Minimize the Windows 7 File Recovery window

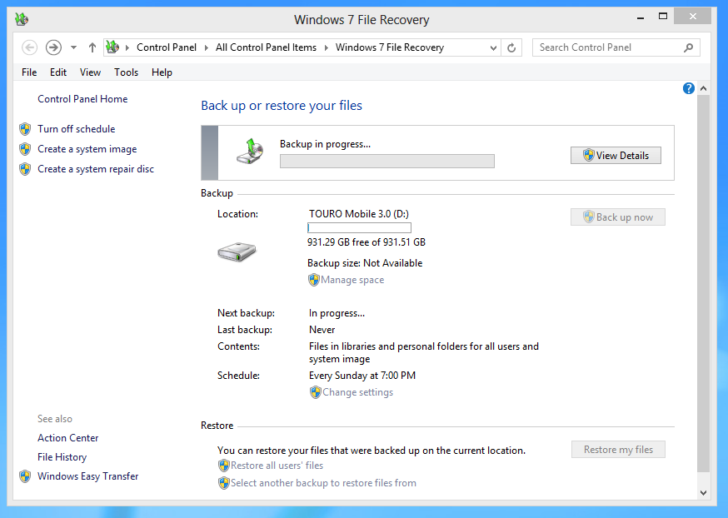pyautogui.click(x=641, y=17)
